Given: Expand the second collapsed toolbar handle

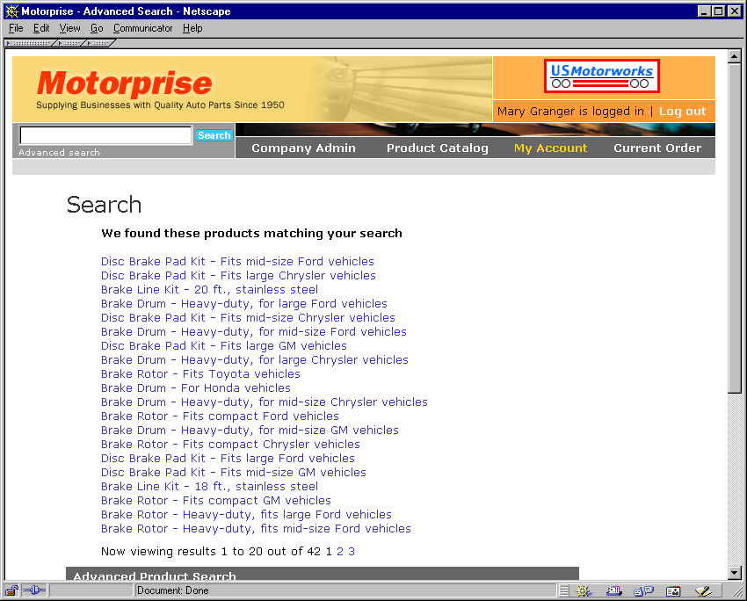Looking at the screenshot, I should click(70, 43).
